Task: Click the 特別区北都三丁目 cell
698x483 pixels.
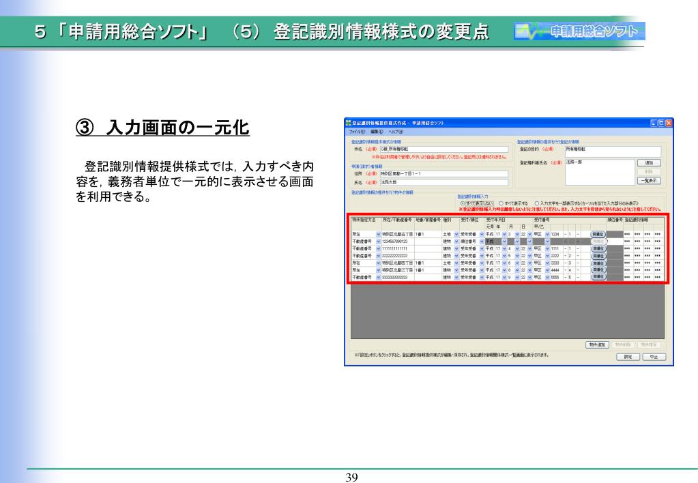Action: pyautogui.click(x=398, y=269)
